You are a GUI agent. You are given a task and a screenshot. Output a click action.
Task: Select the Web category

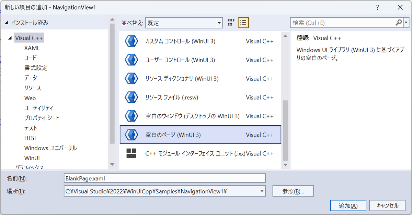30,98
